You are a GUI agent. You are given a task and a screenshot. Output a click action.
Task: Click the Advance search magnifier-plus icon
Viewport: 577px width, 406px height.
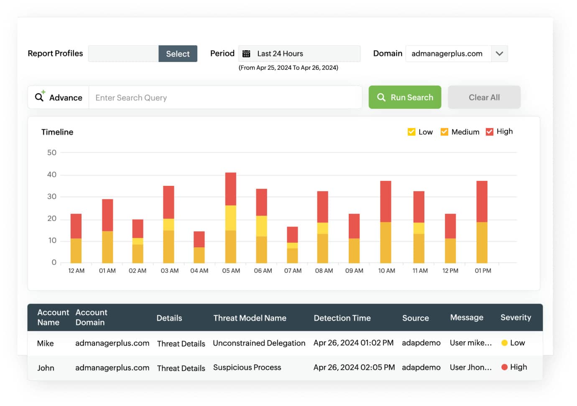(x=40, y=97)
